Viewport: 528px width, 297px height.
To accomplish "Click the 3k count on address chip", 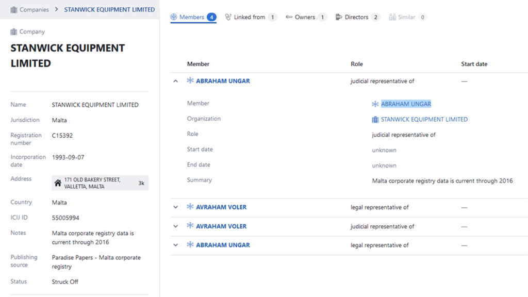I will [x=141, y=183].
